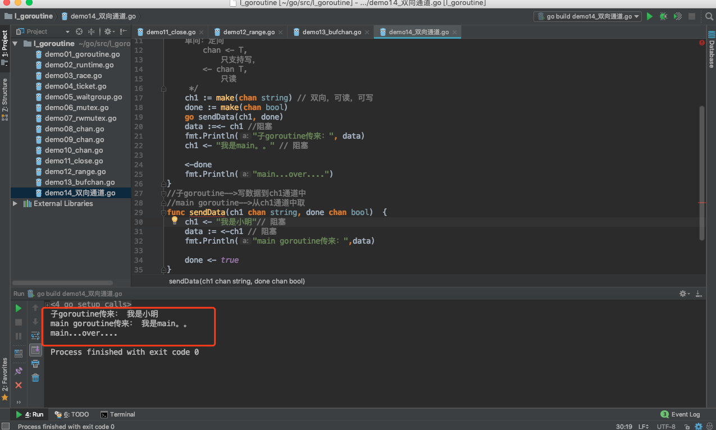Screen dimensions: 716x430
Task: Click the trash icon to clear console
Action: tap(35, 378)
